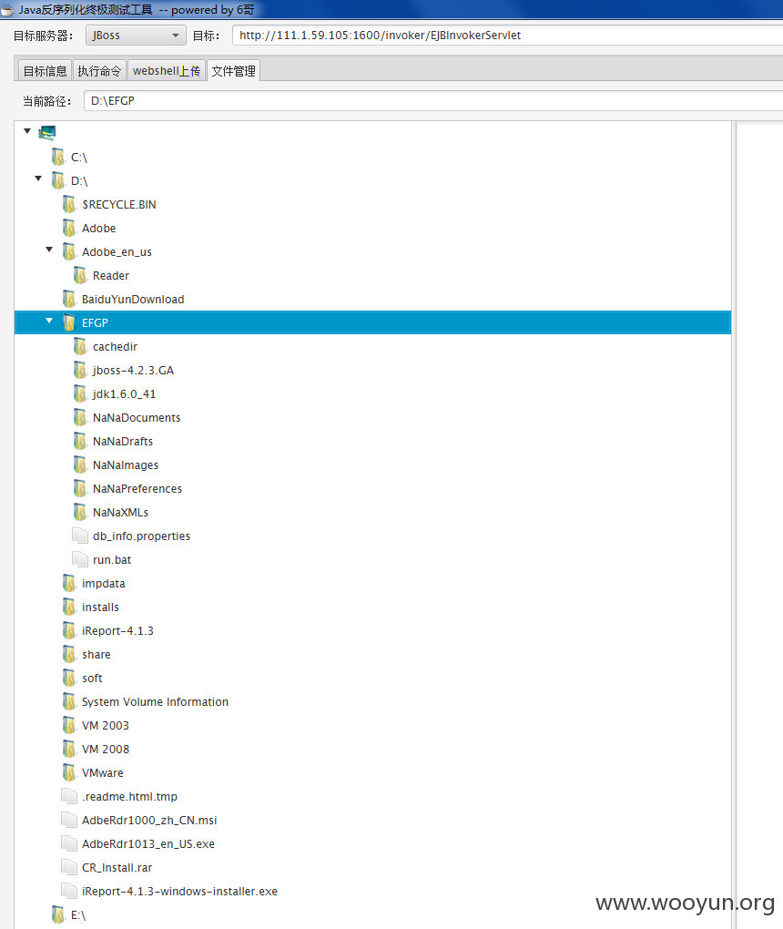
Task: Click the EFGP folder icon
Action: (68, 323)
